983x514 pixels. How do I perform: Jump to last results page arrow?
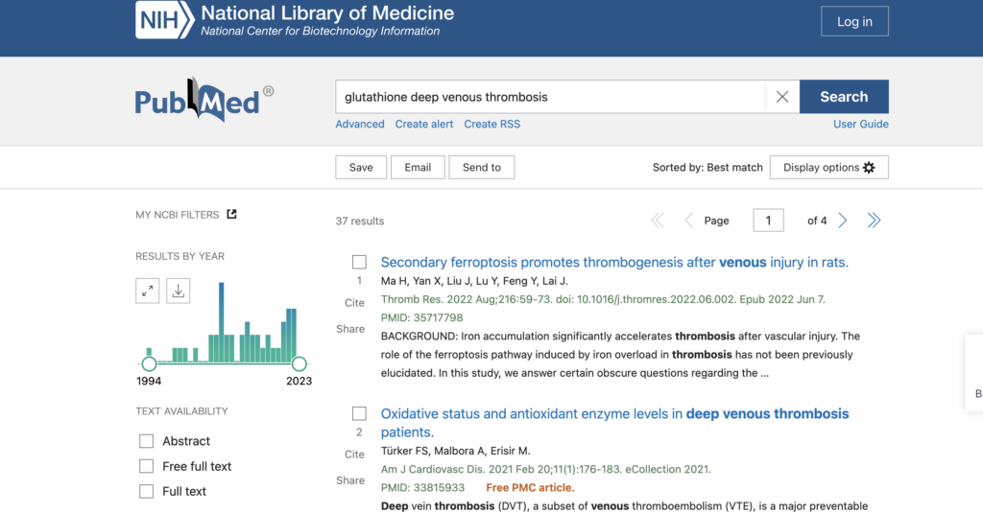tap(874, 221)
